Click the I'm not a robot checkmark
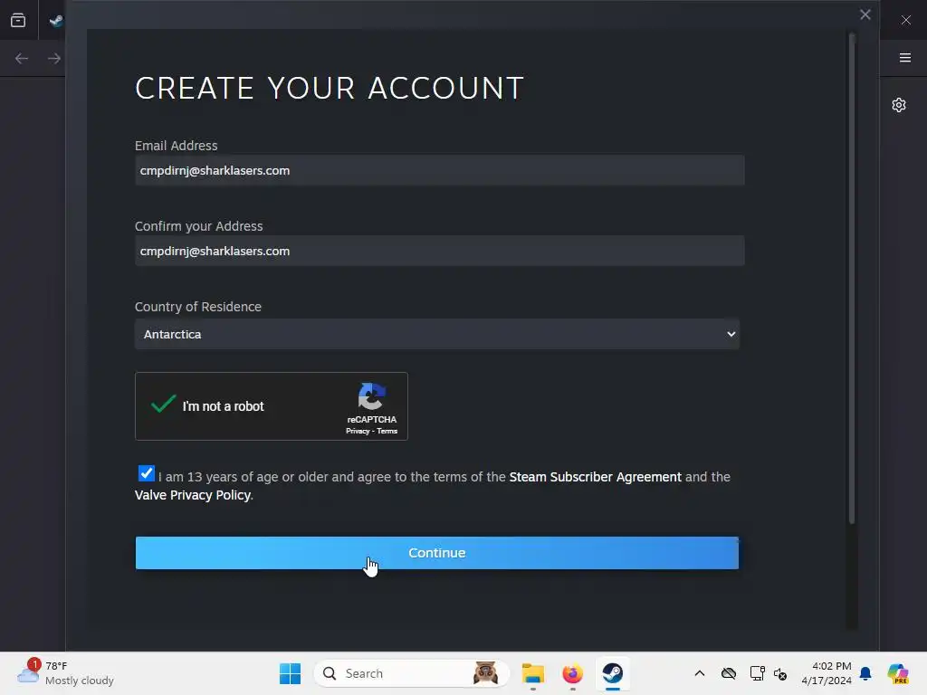This screenshot has width=927, height=695. [x=163, y=405]
